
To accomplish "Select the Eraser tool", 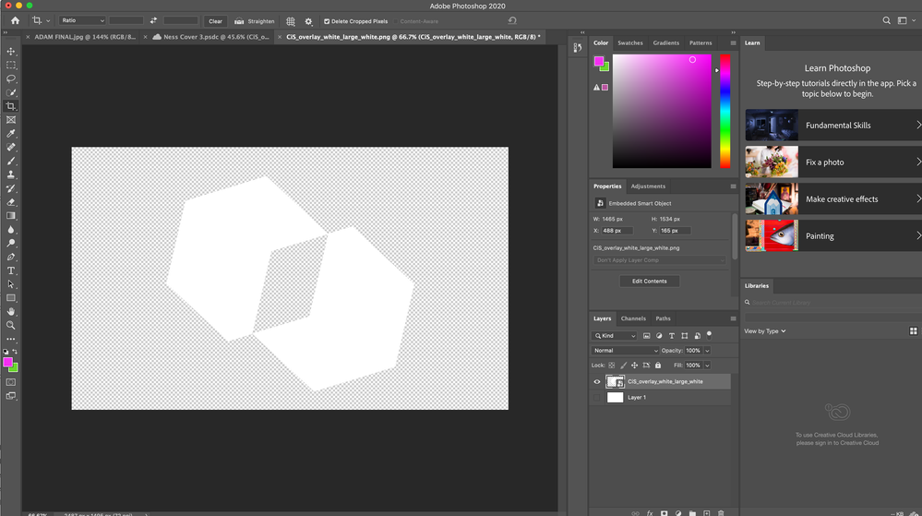I will (11, 202).
